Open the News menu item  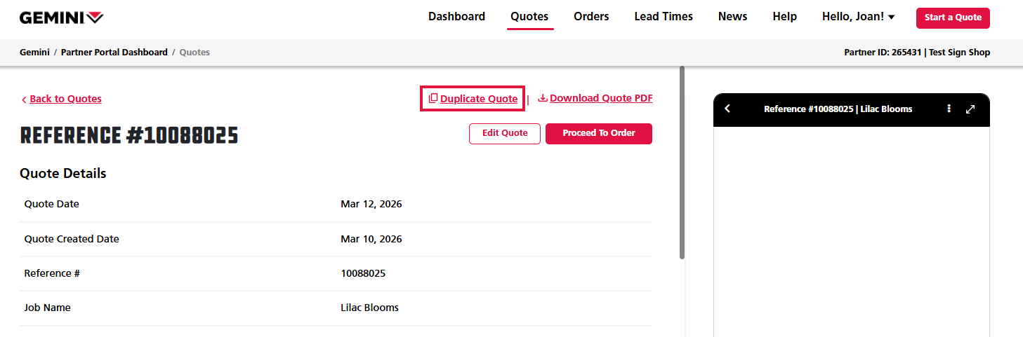pyautogui.click(x=732, y=17)
